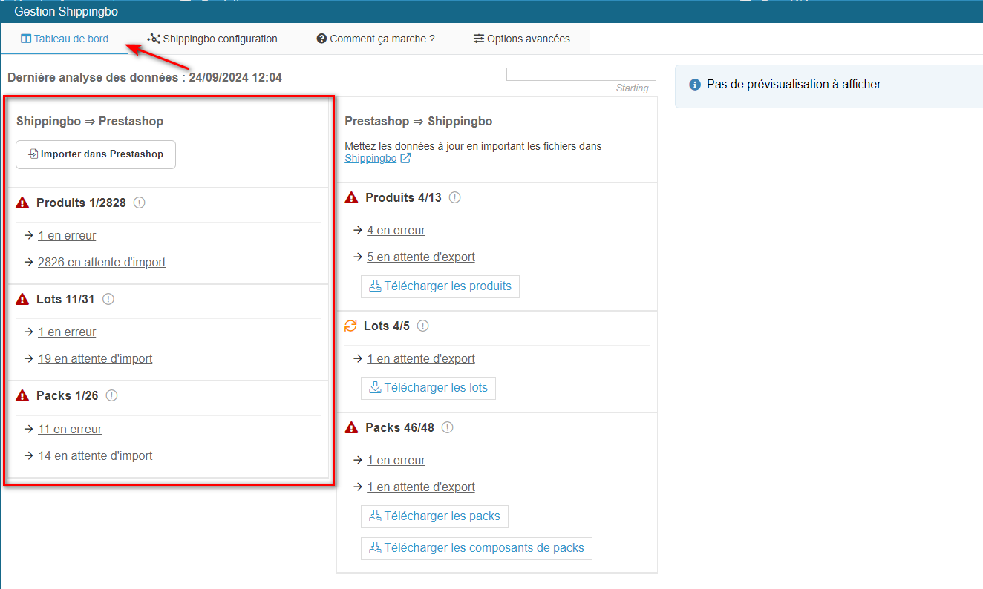Open '2826 en attente d'import' link
Viewport: 983px width, 589px height.
pyautogui.click(x=102, y=262)
